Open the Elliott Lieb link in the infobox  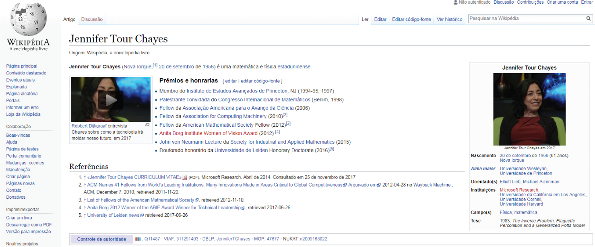(x=510, y=181)
